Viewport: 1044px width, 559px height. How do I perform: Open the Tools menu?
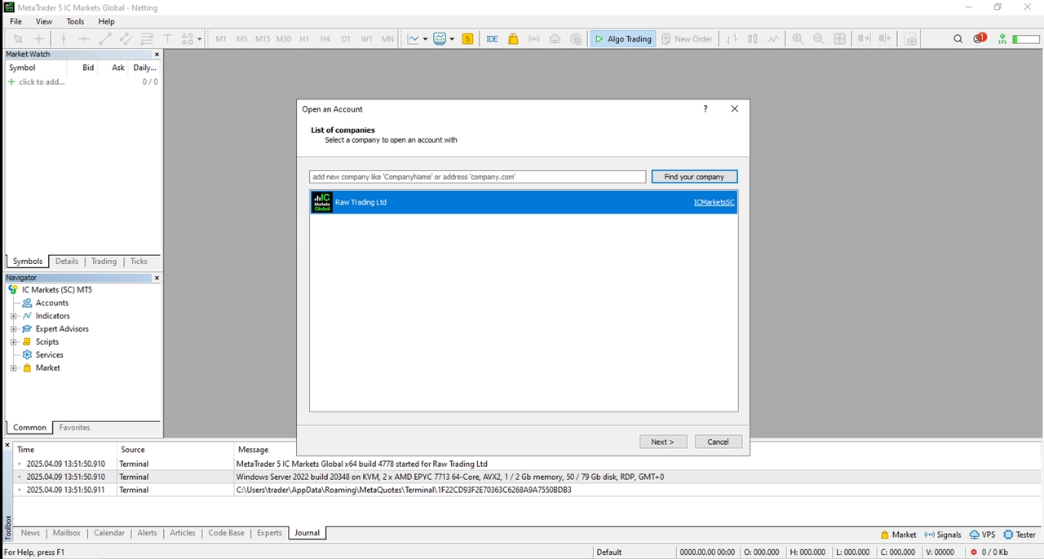pyautogui.click(x=75, y=21)
